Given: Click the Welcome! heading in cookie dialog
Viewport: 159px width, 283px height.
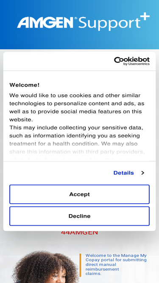Looking at the screenshot, I should 24,85.
